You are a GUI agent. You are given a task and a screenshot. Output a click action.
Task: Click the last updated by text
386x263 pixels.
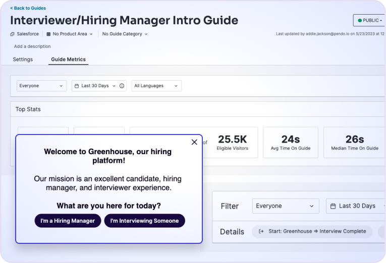pyautogui.click(x=330, y=34)
